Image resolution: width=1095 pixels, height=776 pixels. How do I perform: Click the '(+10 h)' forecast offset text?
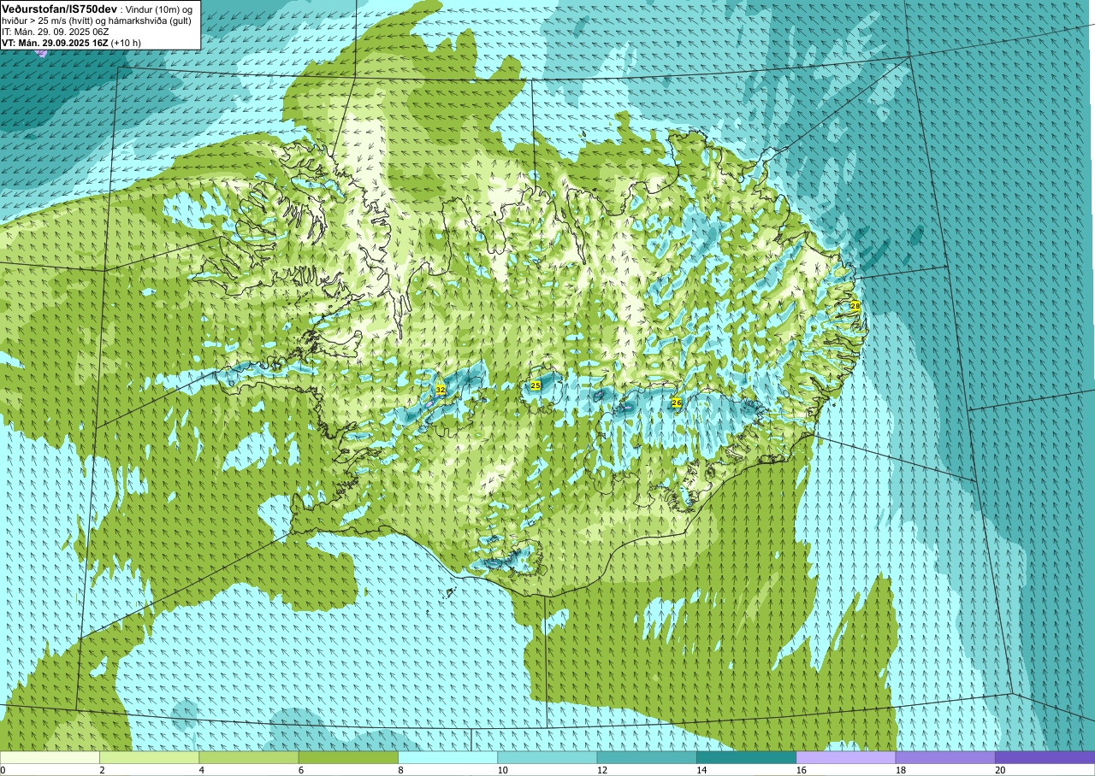[x=126, y=43]
